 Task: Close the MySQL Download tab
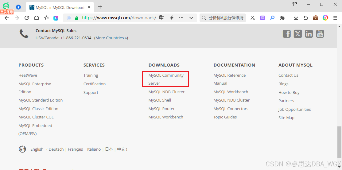click(x=89, y=7)
